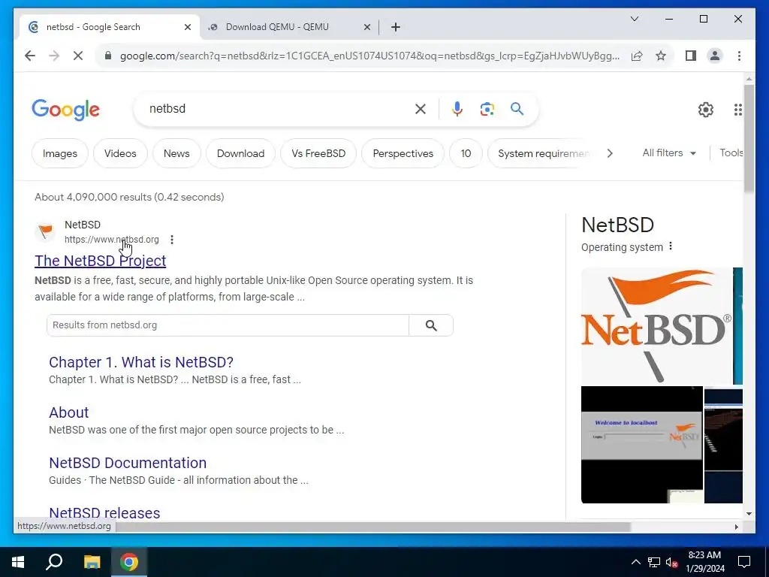The height and width of the screenshot is (577, 769).
Task: Open the large NetBSD logo image
Action: (656, 326)
